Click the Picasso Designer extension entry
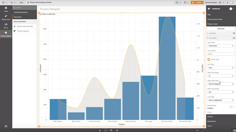236x132 pixels. click(x=25, y=31)
